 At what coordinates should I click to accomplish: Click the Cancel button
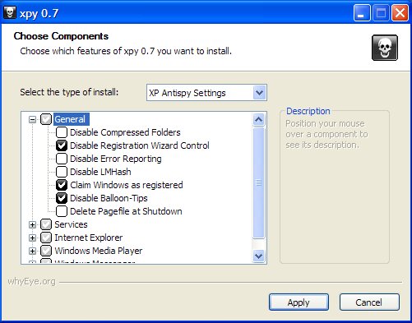[x=369, y=302]
